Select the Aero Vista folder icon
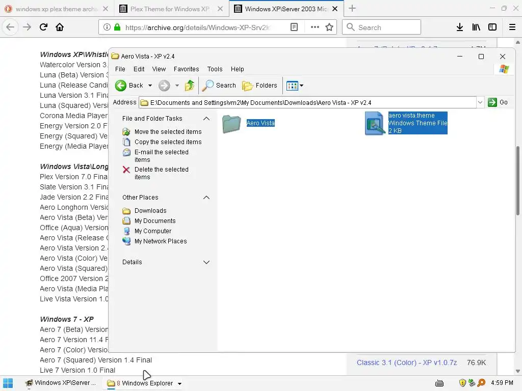The height and width of the screenshot is (391, 522). click(231, 124)
